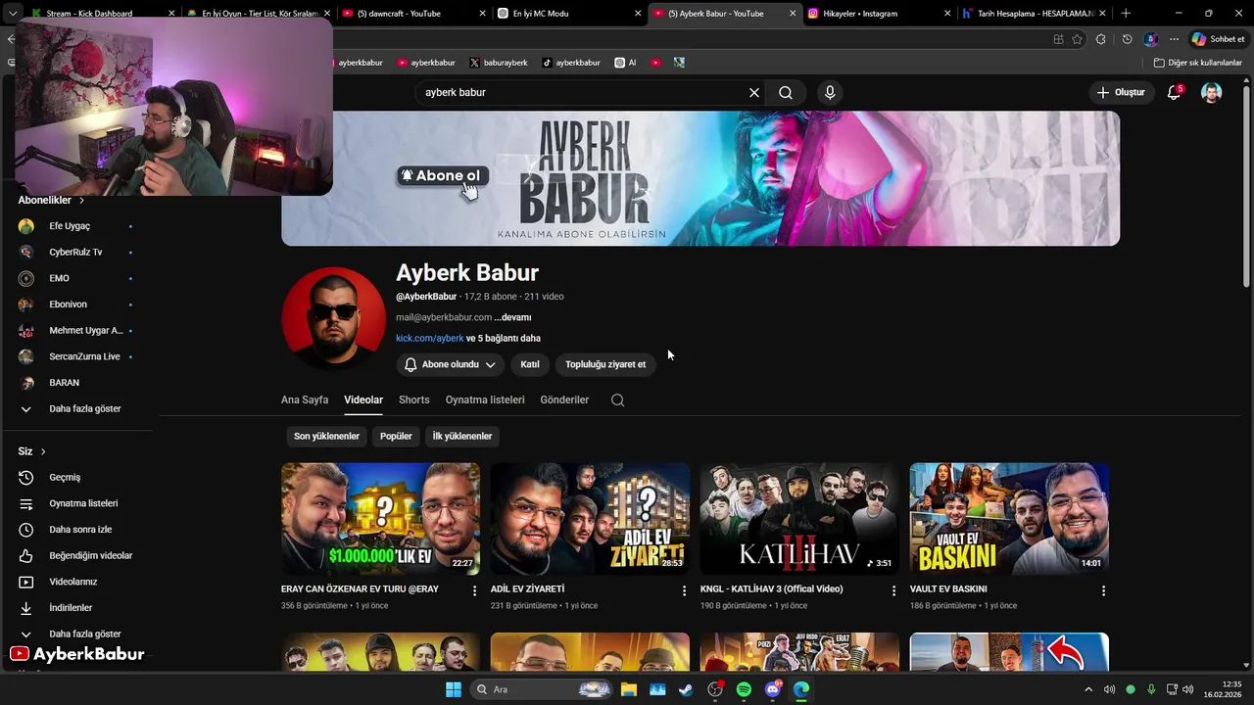Viewport: 1254px width, 705px height.
Task: Switch to the Oynatma listeleri channel tab
Action: coord(485,399)
